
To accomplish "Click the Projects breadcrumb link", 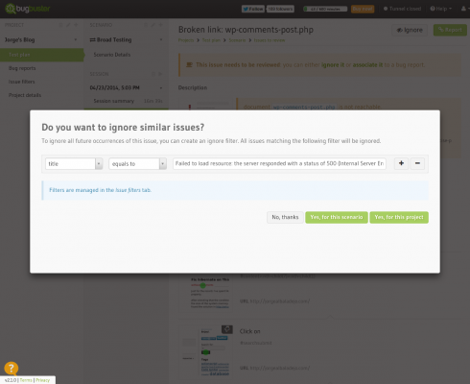I will (186, 40).
